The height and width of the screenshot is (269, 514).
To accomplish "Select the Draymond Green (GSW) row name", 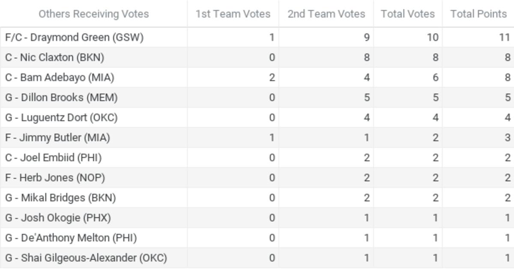I will click(74, 38).
